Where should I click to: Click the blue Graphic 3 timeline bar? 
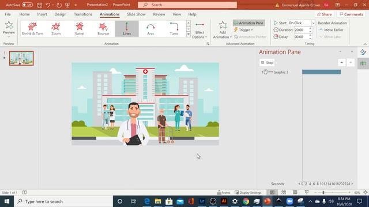(322, 72)
